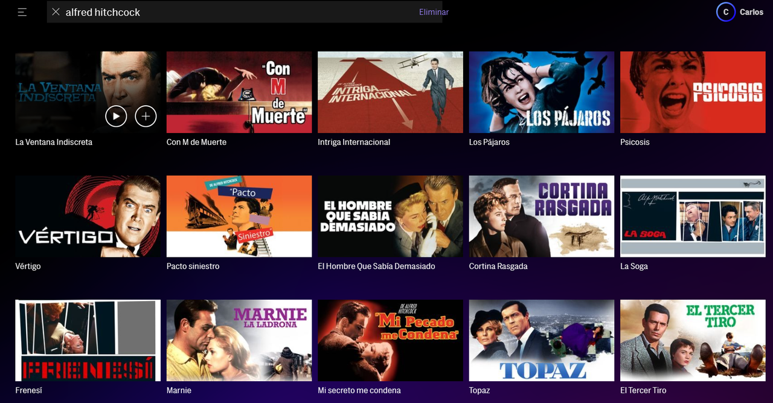Open Marnie La Ladrona poster
Screen dimensions: 773x403
tap(239, 340)
